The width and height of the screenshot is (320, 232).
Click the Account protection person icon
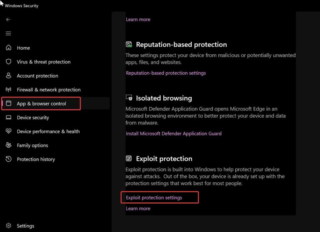click(8, 76)
